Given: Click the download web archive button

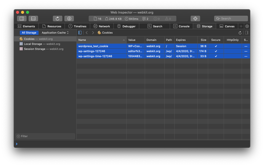Looking at the screenshot, I should 69,19.
